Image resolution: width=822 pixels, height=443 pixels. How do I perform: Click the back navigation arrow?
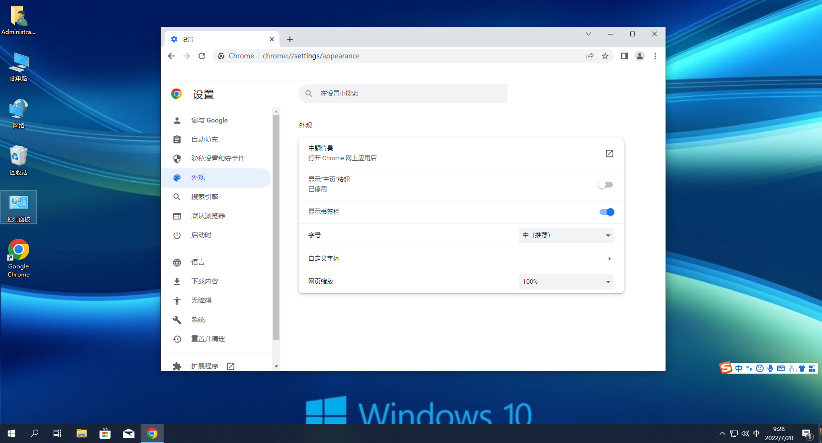171,56
